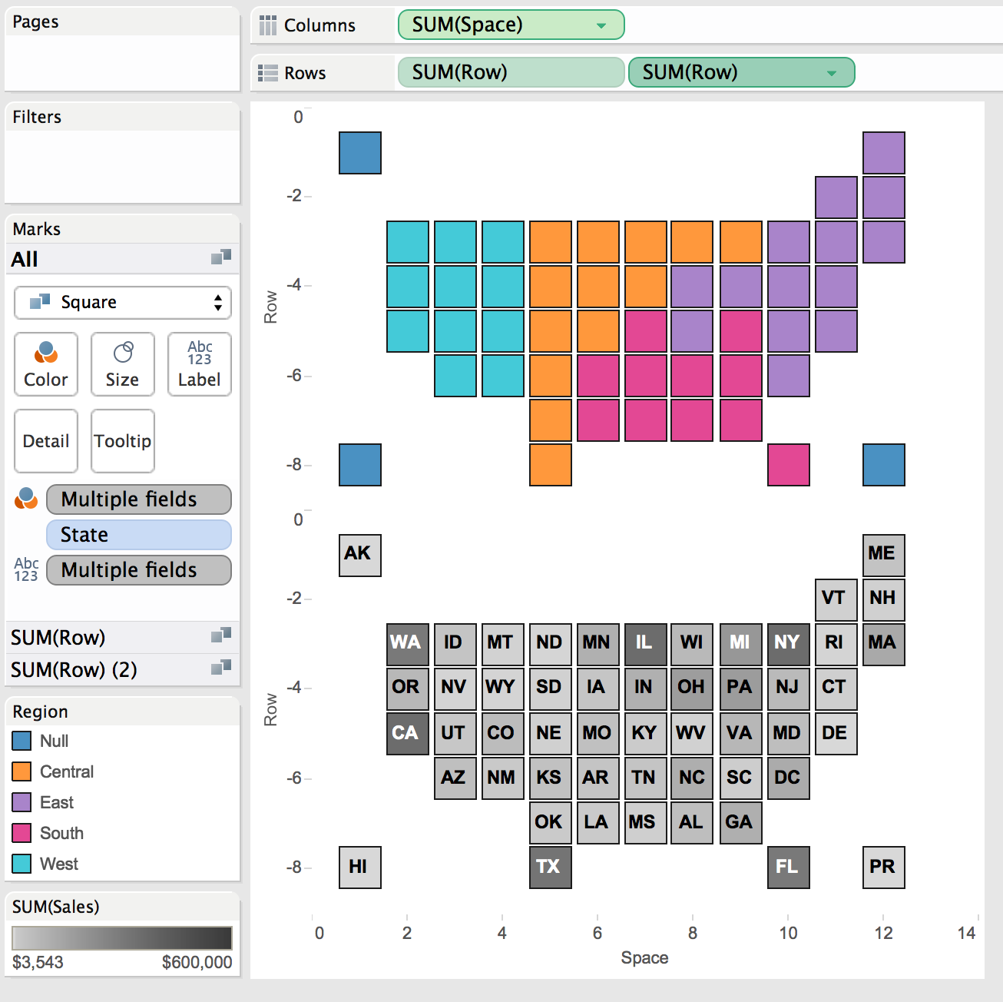Viewport: 1003px width, 1002px height.
Task: Switch to the All tab in Marks card
Action: coord(24,259)
